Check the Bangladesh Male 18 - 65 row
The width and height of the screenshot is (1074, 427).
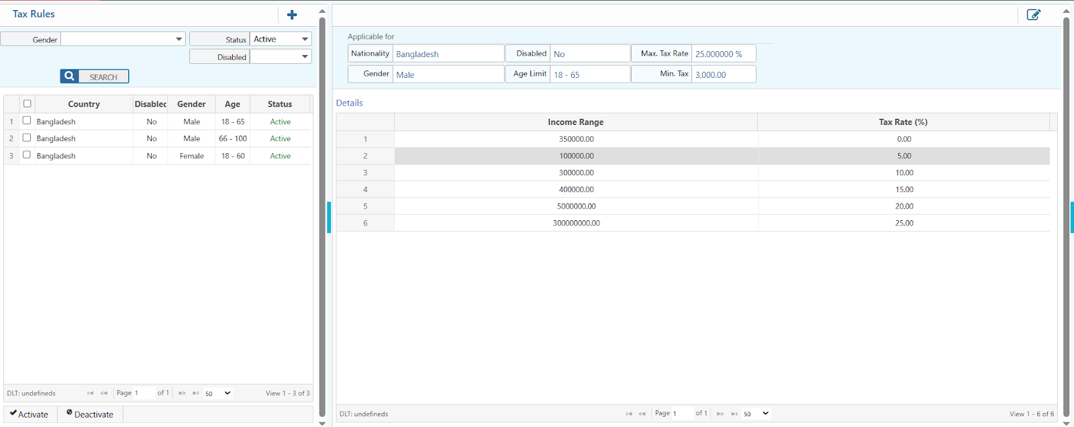pos(27,120)
